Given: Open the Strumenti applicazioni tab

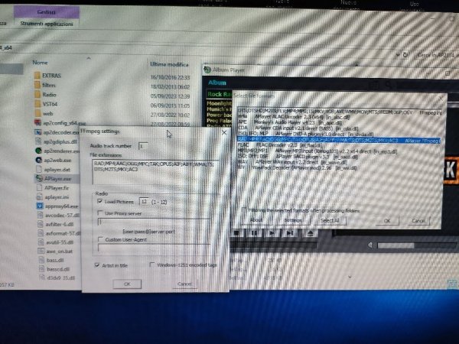Looking at the screenshot, I should coord(47,24).
